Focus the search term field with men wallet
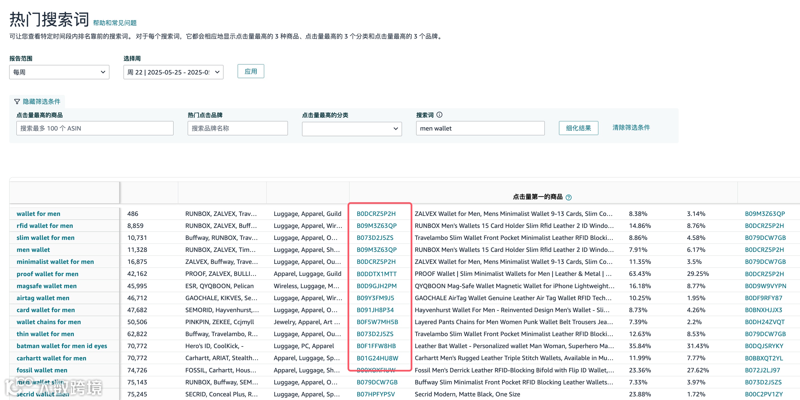This screenshot has width=800, height=400. pos(480,128)
